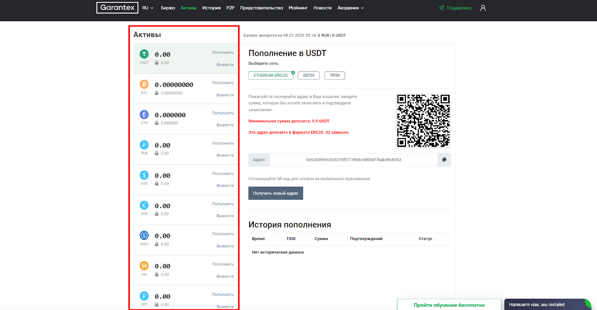
Task: Click the ETH Ethereum coin icon
Action: point(144,114)
